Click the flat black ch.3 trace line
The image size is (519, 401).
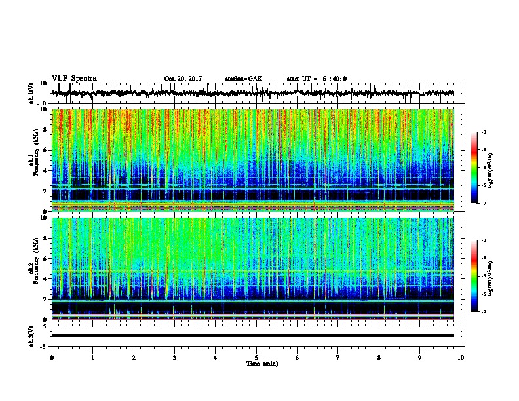252,335
